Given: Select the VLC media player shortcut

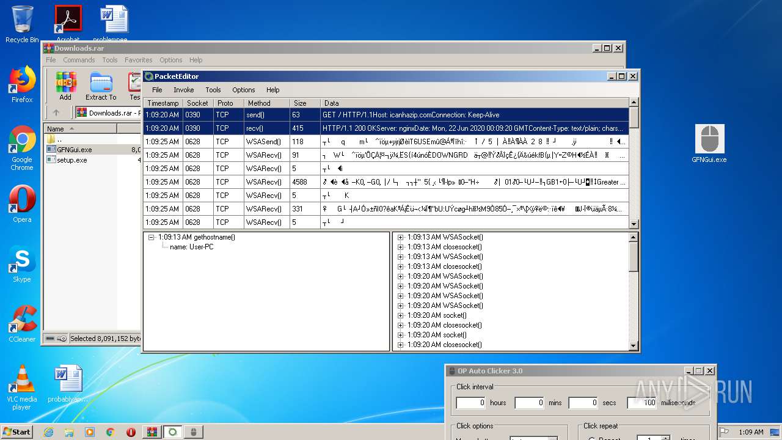Looking at the screenshot, I should tap(22, 387).
